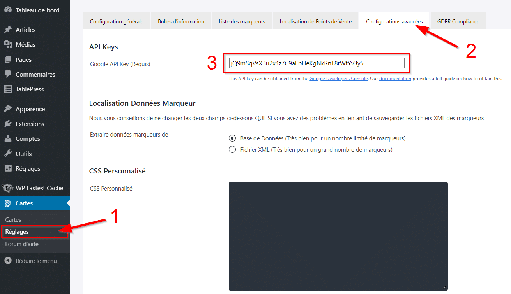Open the Google Developers Console link
The height and width of the screenshot is (294, 511).
338,79
